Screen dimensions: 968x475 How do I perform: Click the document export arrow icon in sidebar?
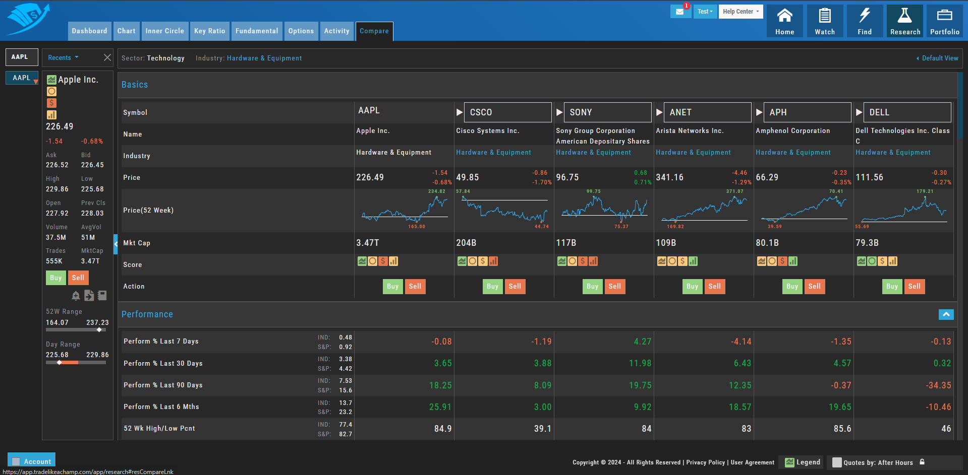coord(89,296)
